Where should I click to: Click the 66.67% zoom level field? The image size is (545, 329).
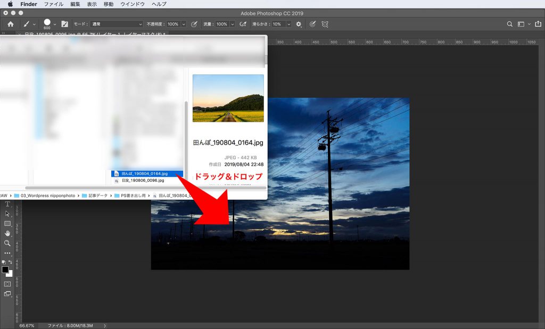click(x=27, y=325)
